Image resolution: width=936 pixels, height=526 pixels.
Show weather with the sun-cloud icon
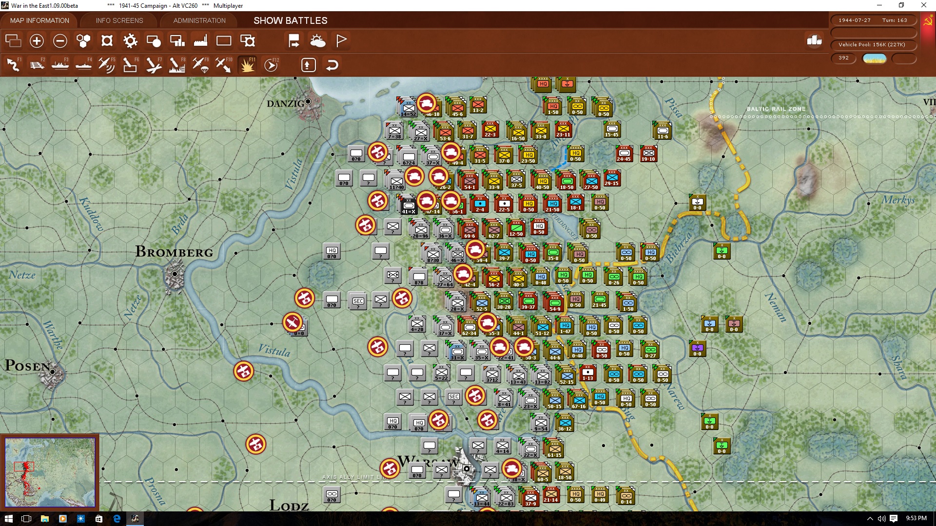tap(318, 41)
